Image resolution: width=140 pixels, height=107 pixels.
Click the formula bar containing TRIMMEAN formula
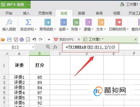90,47
